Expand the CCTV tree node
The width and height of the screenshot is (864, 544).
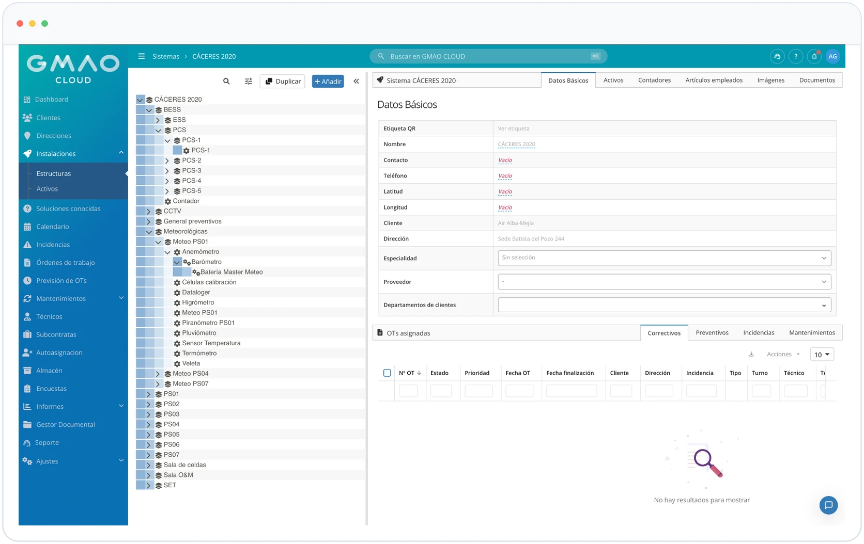tap(149, 211)
